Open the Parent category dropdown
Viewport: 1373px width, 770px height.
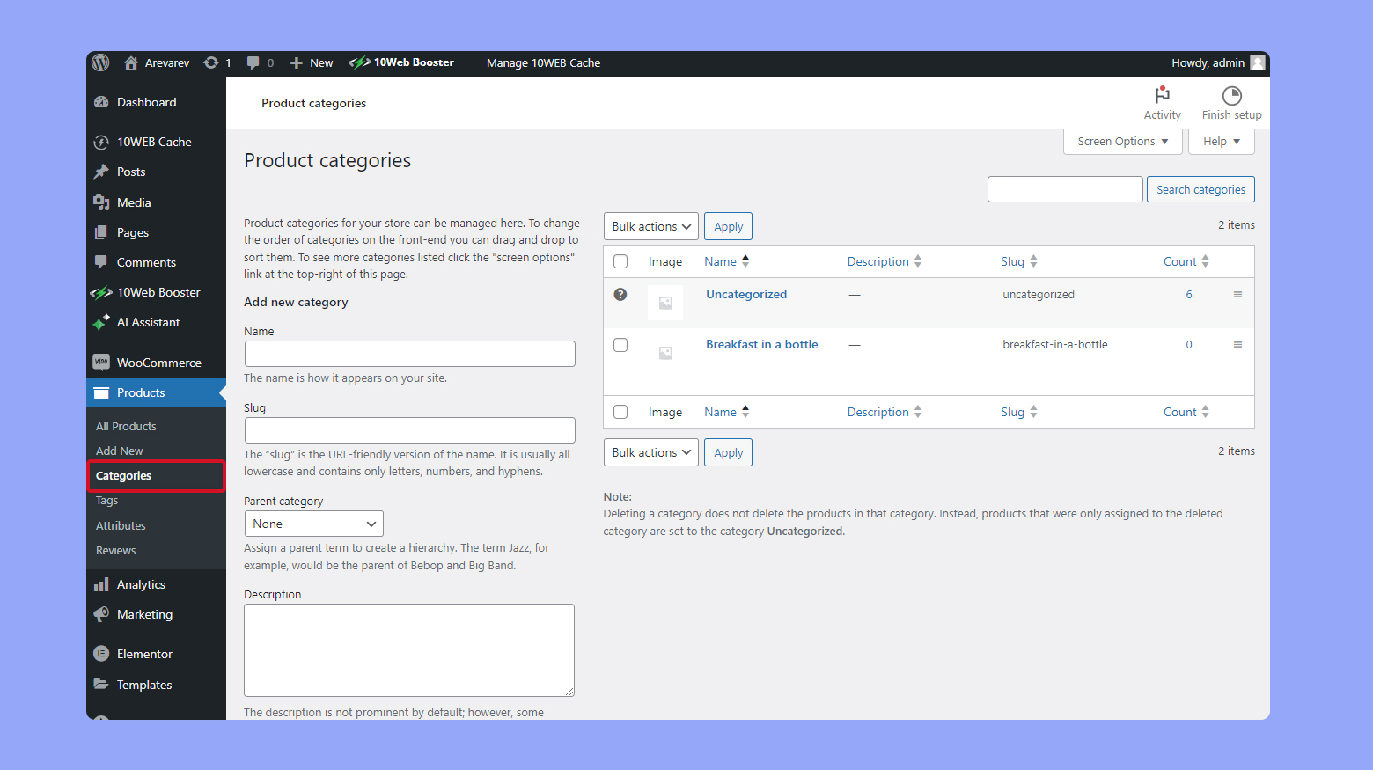point(313,524)
